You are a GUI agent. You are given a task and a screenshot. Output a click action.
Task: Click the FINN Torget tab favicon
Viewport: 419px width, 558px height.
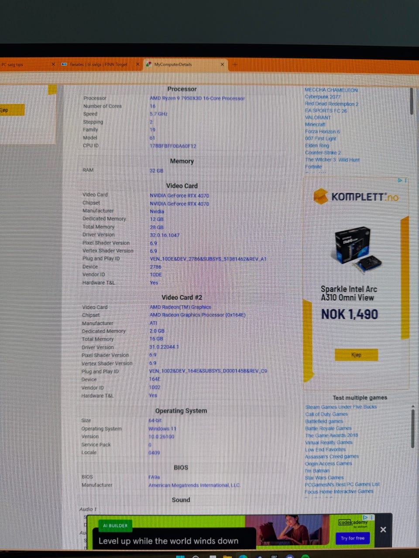pyautogui.click(x=65, y=65)
